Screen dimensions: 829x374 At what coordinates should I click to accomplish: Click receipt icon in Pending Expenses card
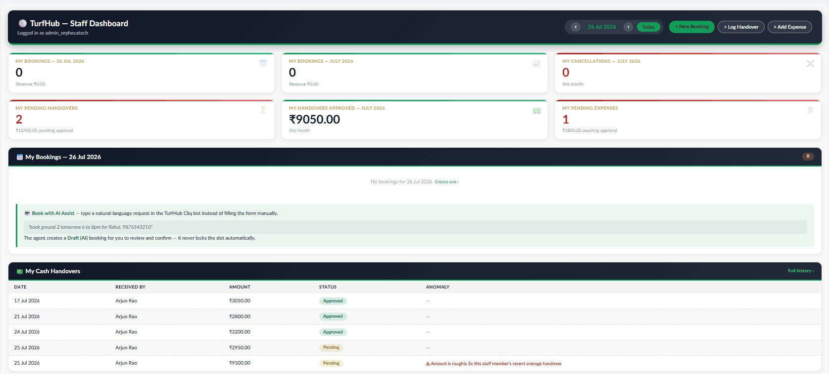810,110
